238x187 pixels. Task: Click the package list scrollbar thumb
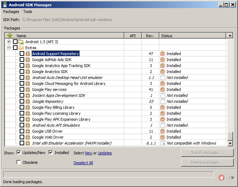coord(230,136)
